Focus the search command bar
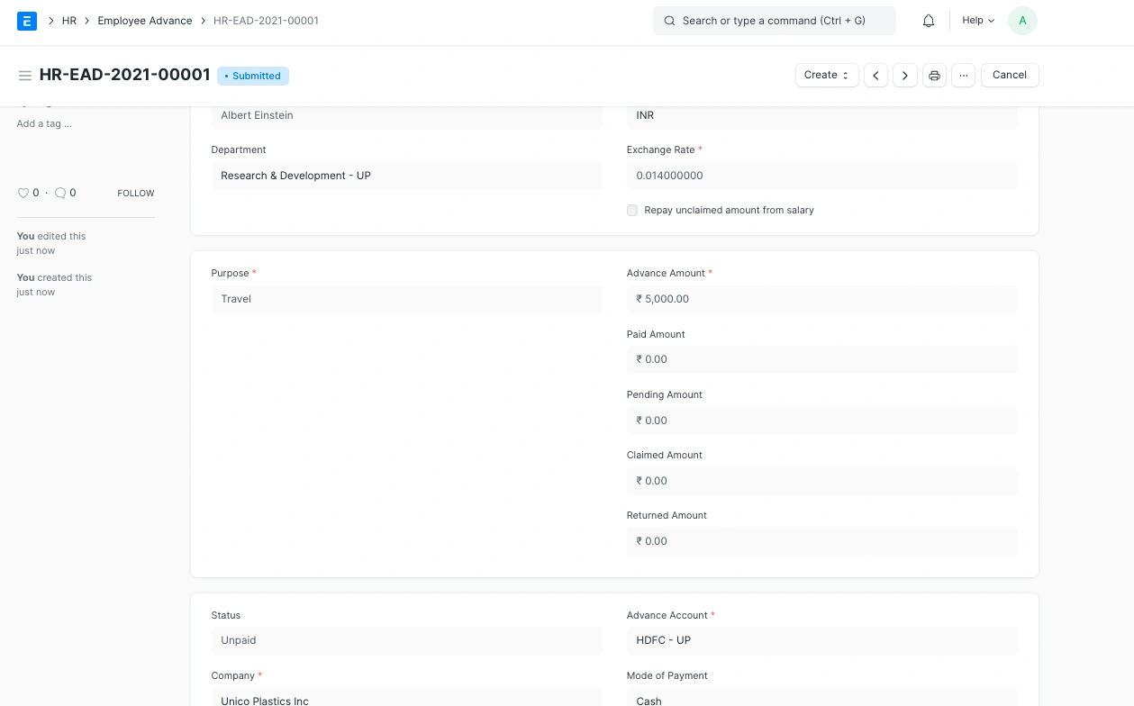 (774, 21)
